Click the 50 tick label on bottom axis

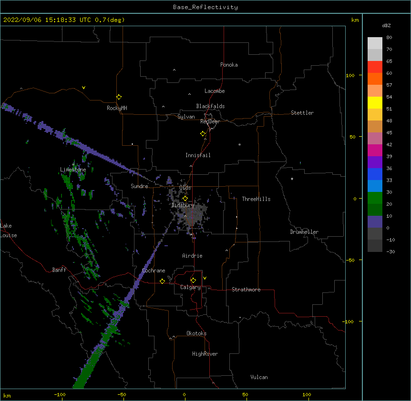pos(245,394)
